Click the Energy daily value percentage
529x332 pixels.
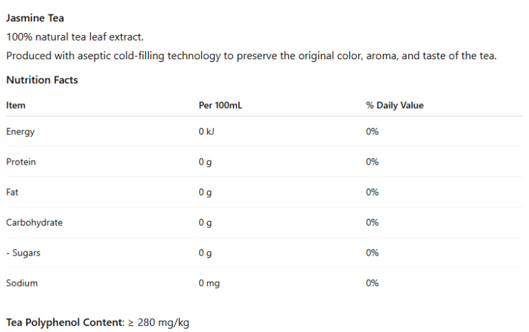coord(373,132)
